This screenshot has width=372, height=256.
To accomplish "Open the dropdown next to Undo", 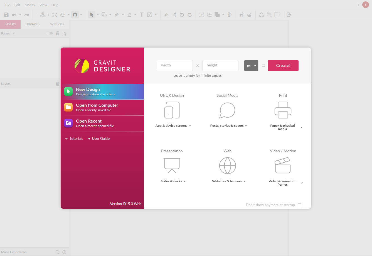I will pyautogui.click(x=20, y=15).
